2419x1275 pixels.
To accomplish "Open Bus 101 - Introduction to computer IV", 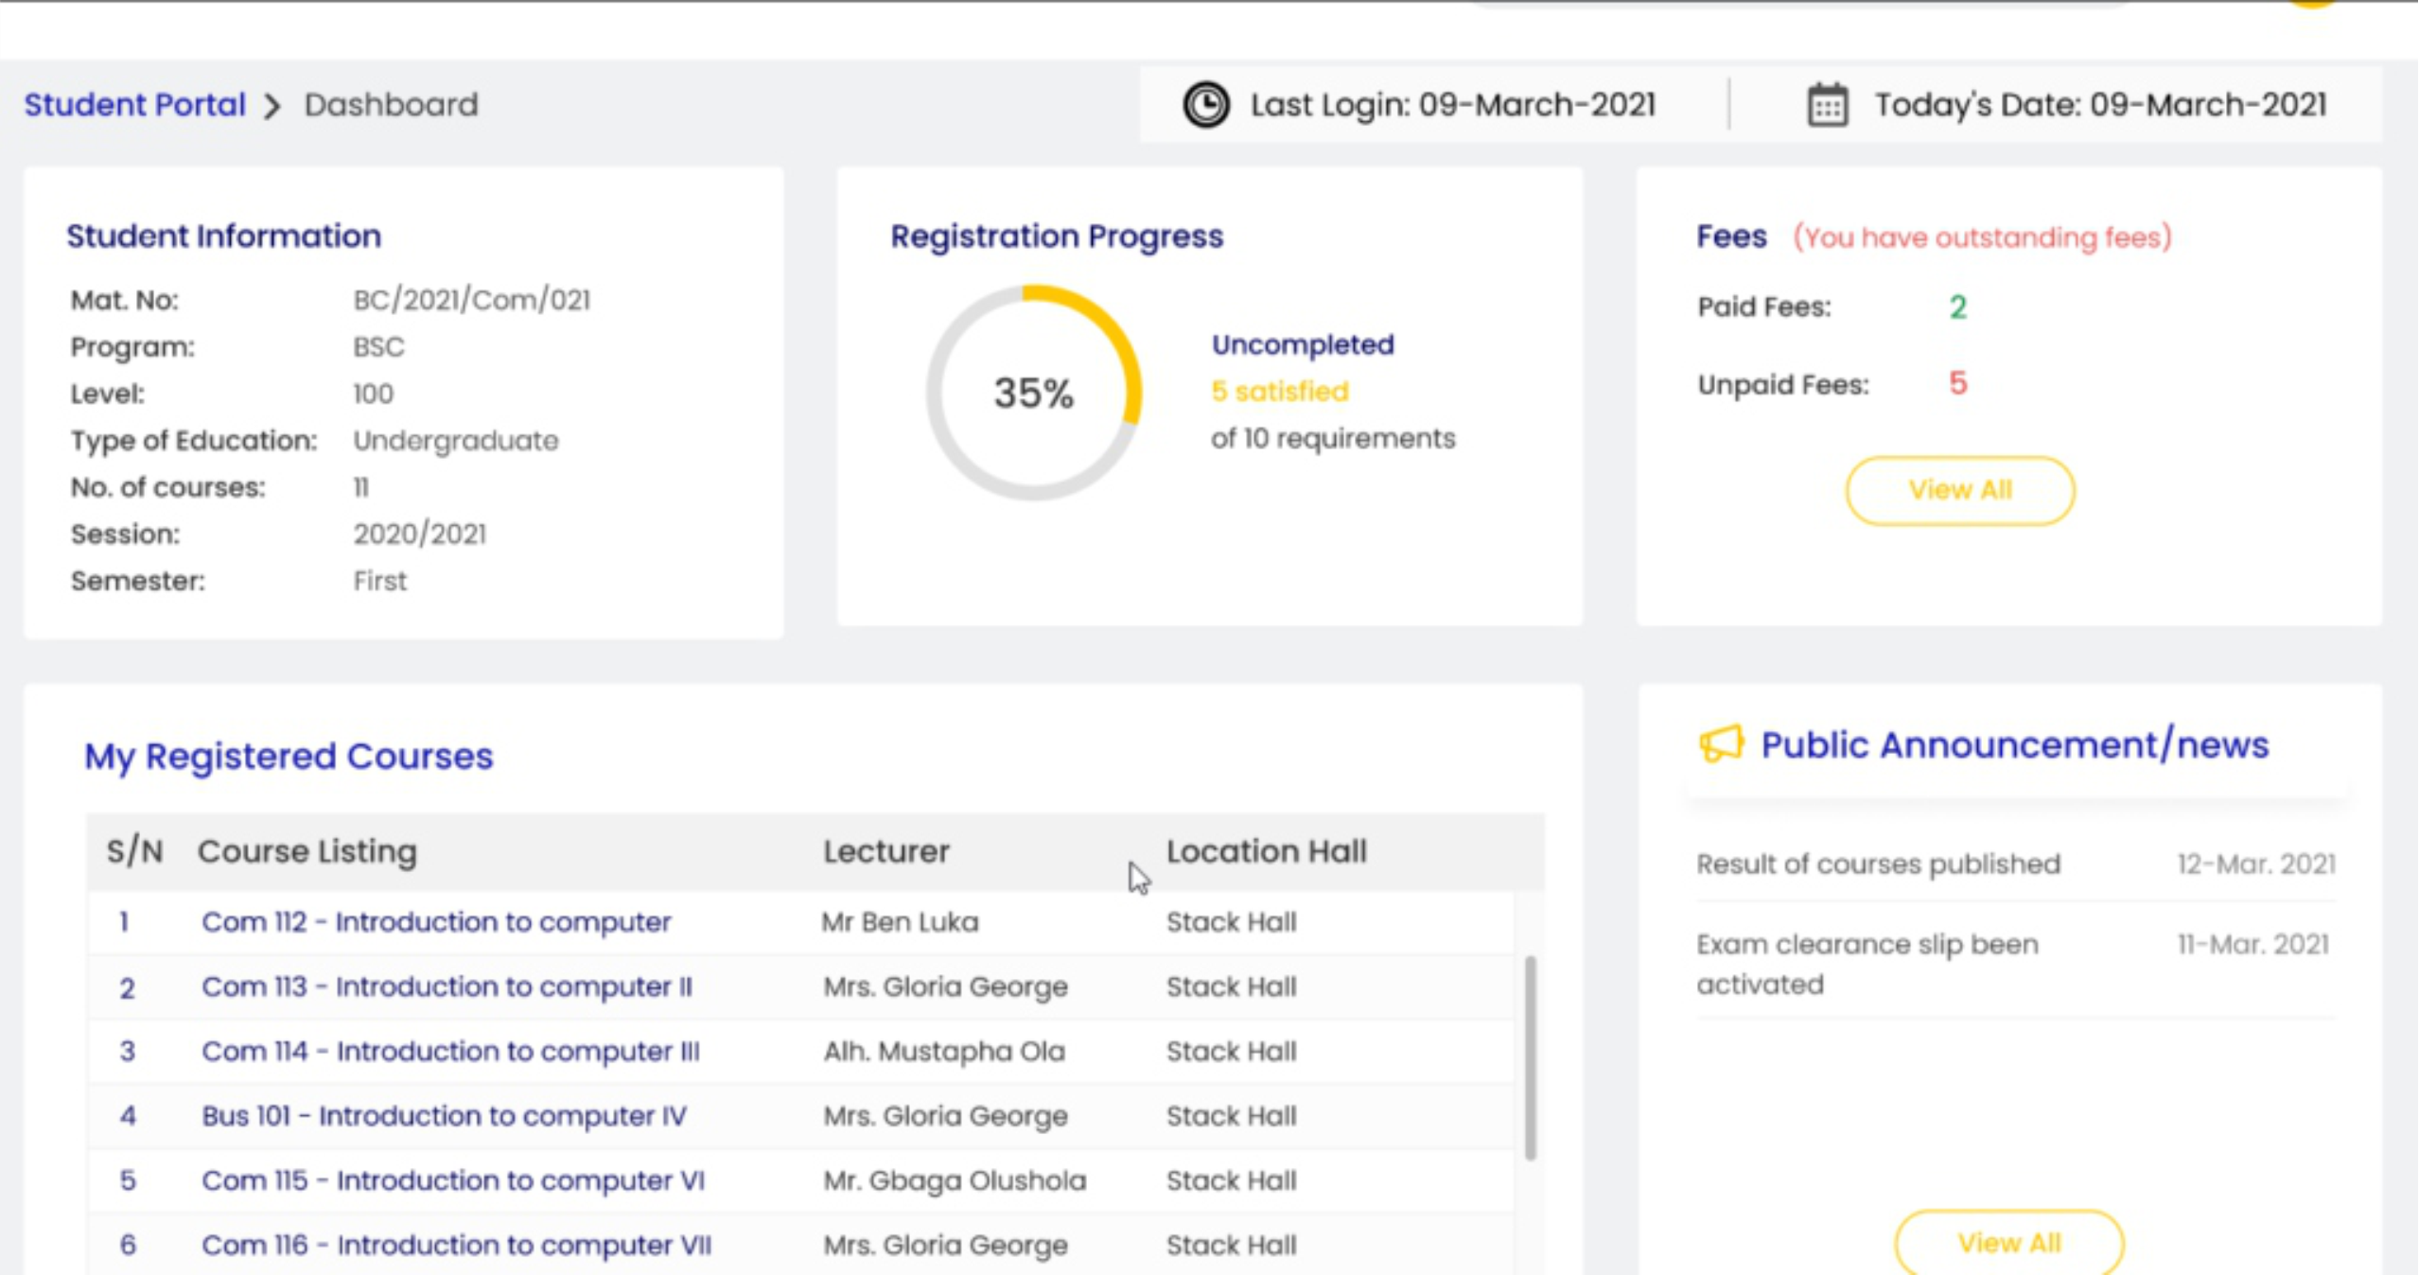I will 444,1116.
